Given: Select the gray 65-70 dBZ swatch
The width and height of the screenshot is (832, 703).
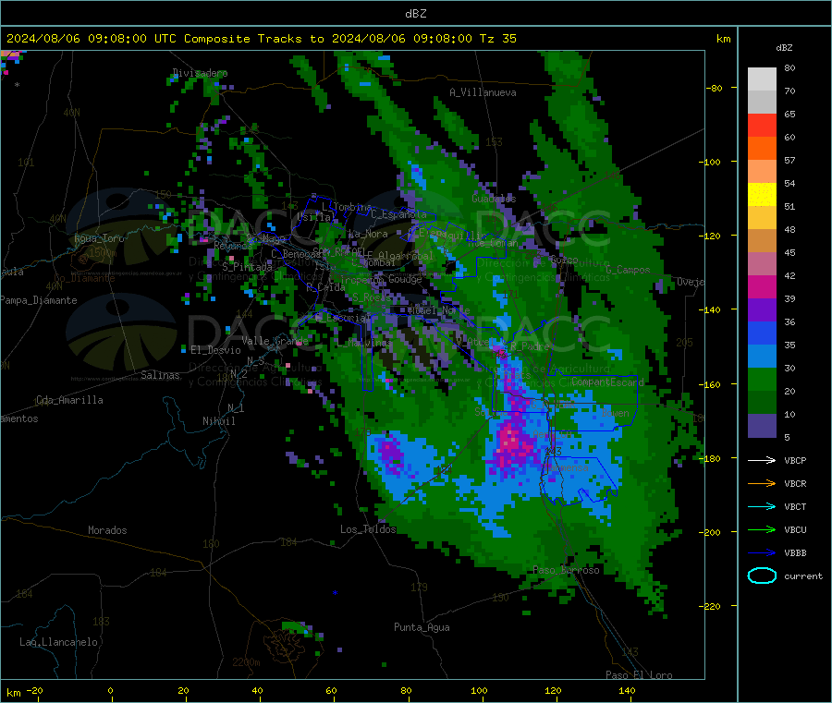Looking at the screenshot, I should point(762,103).
